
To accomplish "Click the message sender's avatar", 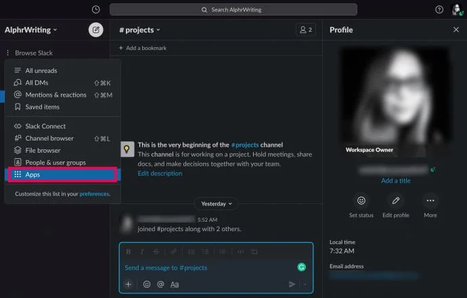I will tap(127, 224).
